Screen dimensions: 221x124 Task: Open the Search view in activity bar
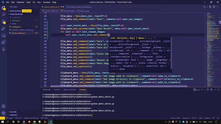pyautogui.click(x=3, y=14)
